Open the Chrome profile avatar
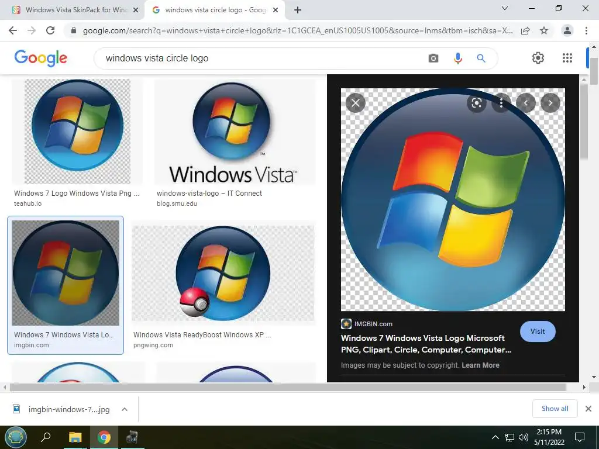The width and height of the screenshot is (599, 449). point(567,30)
